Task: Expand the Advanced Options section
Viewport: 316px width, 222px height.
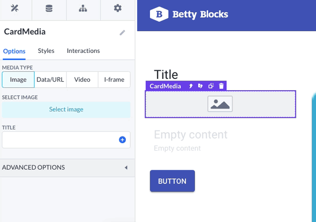Action: coord(67,167)
